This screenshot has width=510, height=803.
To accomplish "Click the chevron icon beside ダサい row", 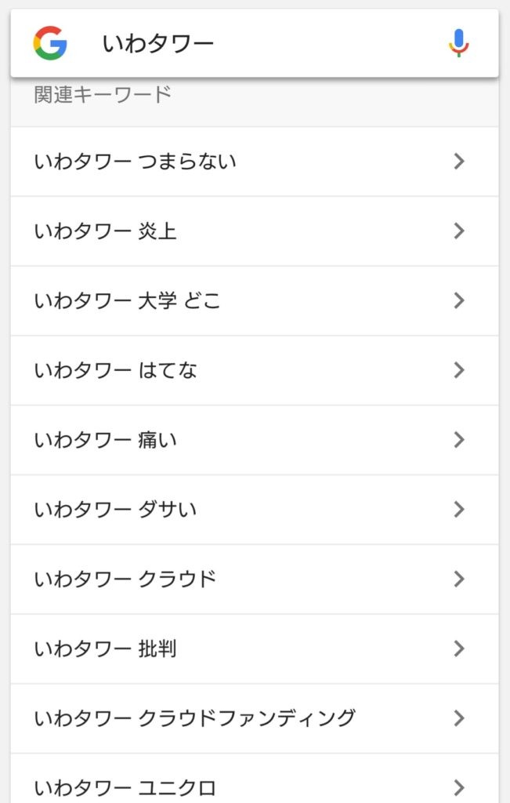I will pos(459,510).
